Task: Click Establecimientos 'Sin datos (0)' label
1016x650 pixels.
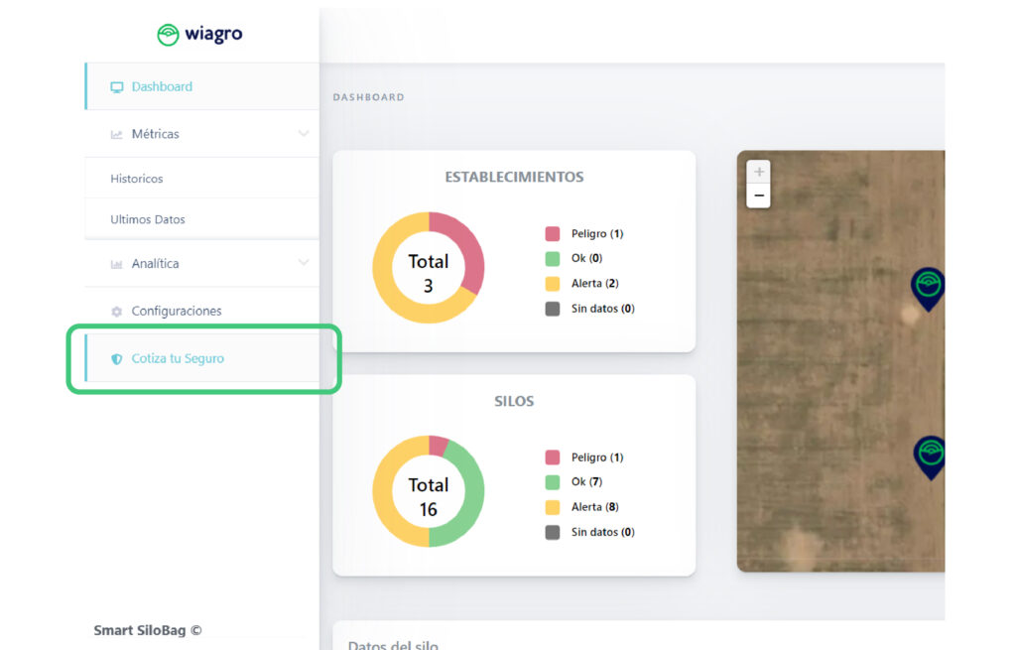Action: (602, 310)
